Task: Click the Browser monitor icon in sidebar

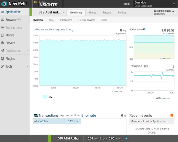Action: [2, 20]
